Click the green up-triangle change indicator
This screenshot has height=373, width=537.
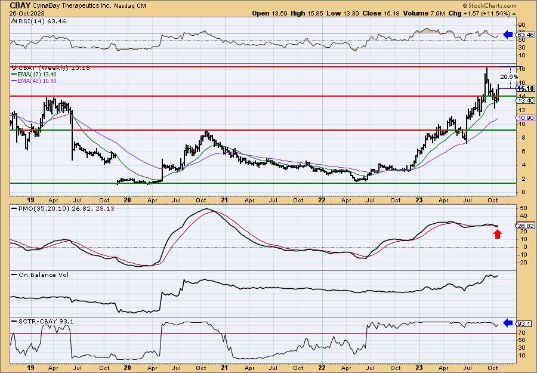pyautogui.click(x=514, y=14)
